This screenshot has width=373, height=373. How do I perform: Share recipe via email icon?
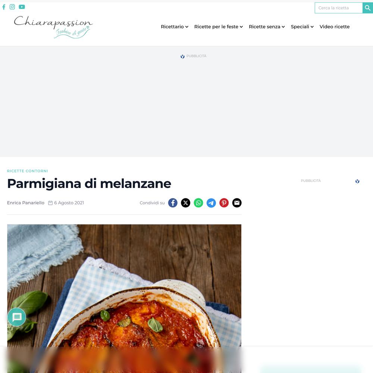click(237, 203)
